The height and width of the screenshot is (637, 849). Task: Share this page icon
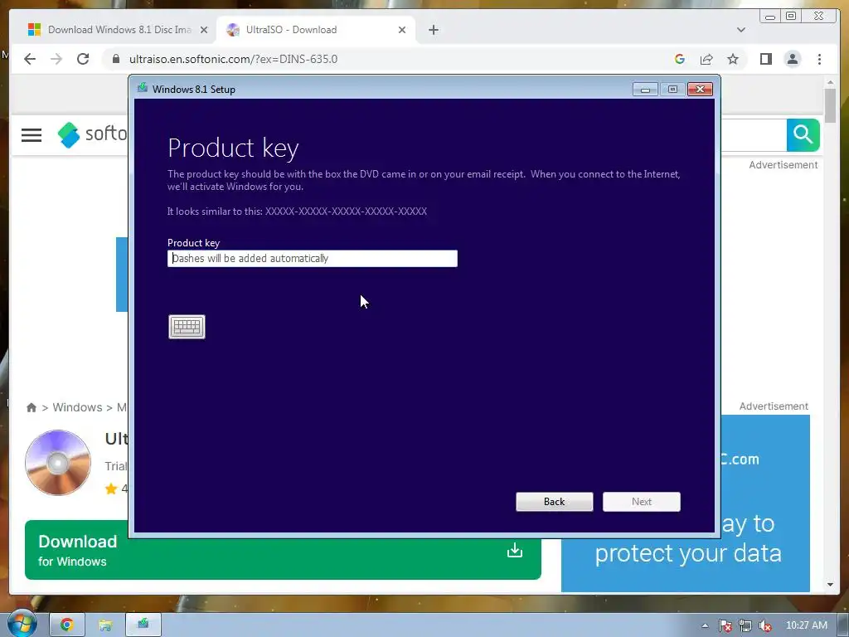coord(706,59)
